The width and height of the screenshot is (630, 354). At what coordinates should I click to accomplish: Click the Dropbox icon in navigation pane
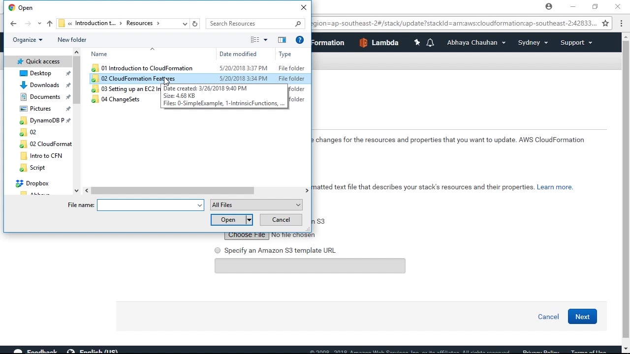(x=19, y=183)
